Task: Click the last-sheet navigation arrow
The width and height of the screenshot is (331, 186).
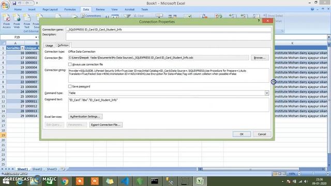Action: point(12,169)
